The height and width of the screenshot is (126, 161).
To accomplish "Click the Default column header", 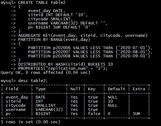I will click(x=116, y=89).
